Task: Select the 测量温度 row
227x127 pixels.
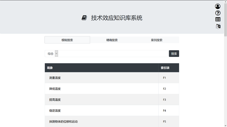Action: click(112, 78)
